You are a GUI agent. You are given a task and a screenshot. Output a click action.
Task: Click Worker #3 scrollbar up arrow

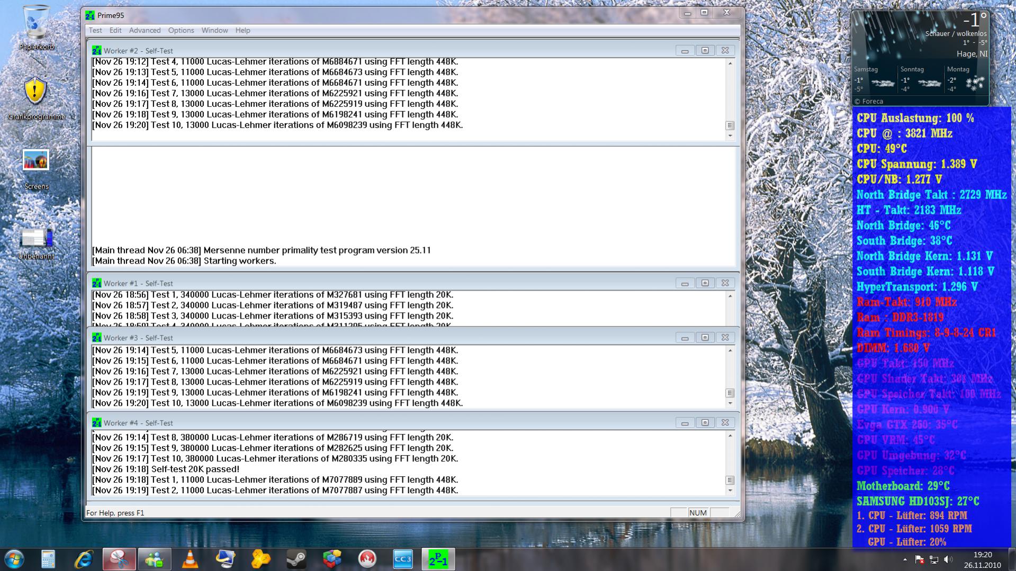pos(730,350)
